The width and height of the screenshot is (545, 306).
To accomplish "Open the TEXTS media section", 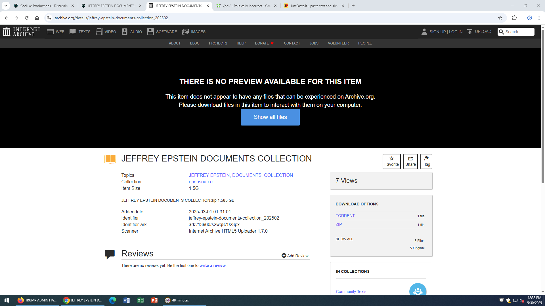I will [x=80, y=32].
